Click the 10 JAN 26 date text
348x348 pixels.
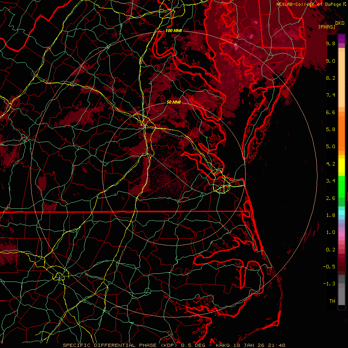(248, 345)
